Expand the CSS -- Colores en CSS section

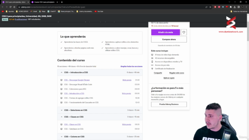[100, 136]
